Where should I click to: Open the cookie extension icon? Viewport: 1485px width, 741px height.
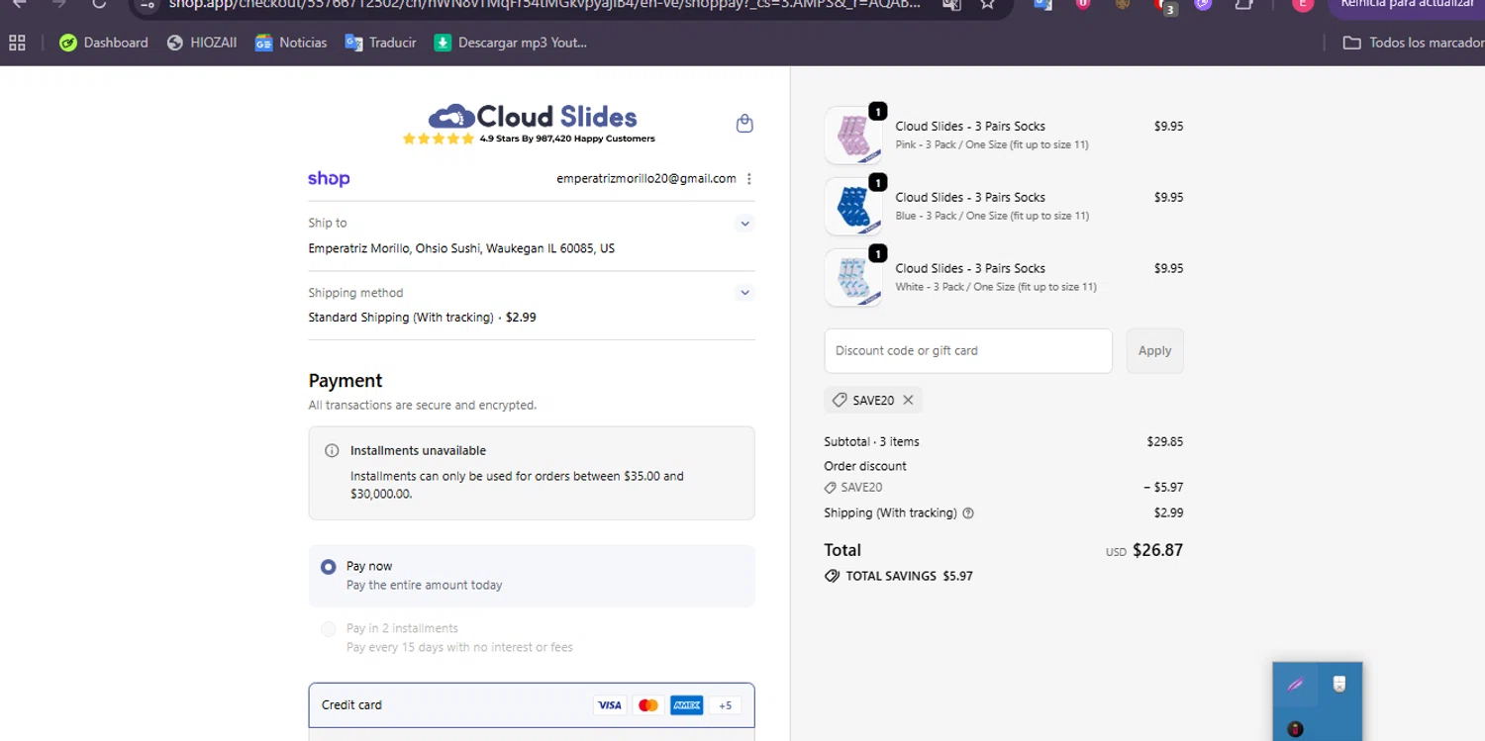(1123, 4)
